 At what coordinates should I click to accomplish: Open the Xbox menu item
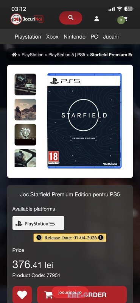coord(52,37)
